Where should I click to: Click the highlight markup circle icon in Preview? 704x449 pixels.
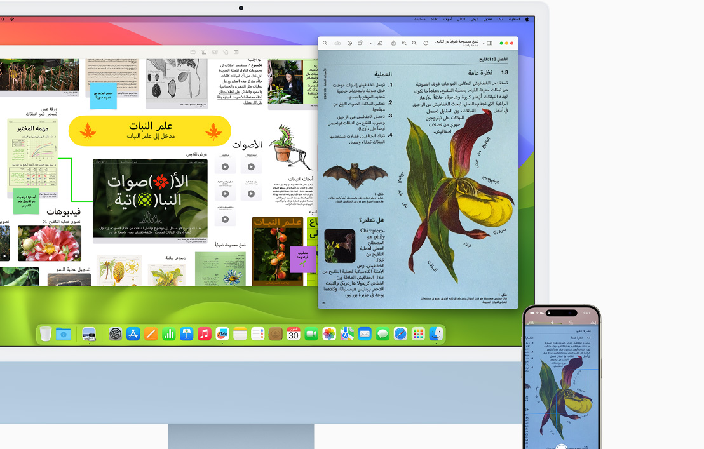click(x=349, y=43)
